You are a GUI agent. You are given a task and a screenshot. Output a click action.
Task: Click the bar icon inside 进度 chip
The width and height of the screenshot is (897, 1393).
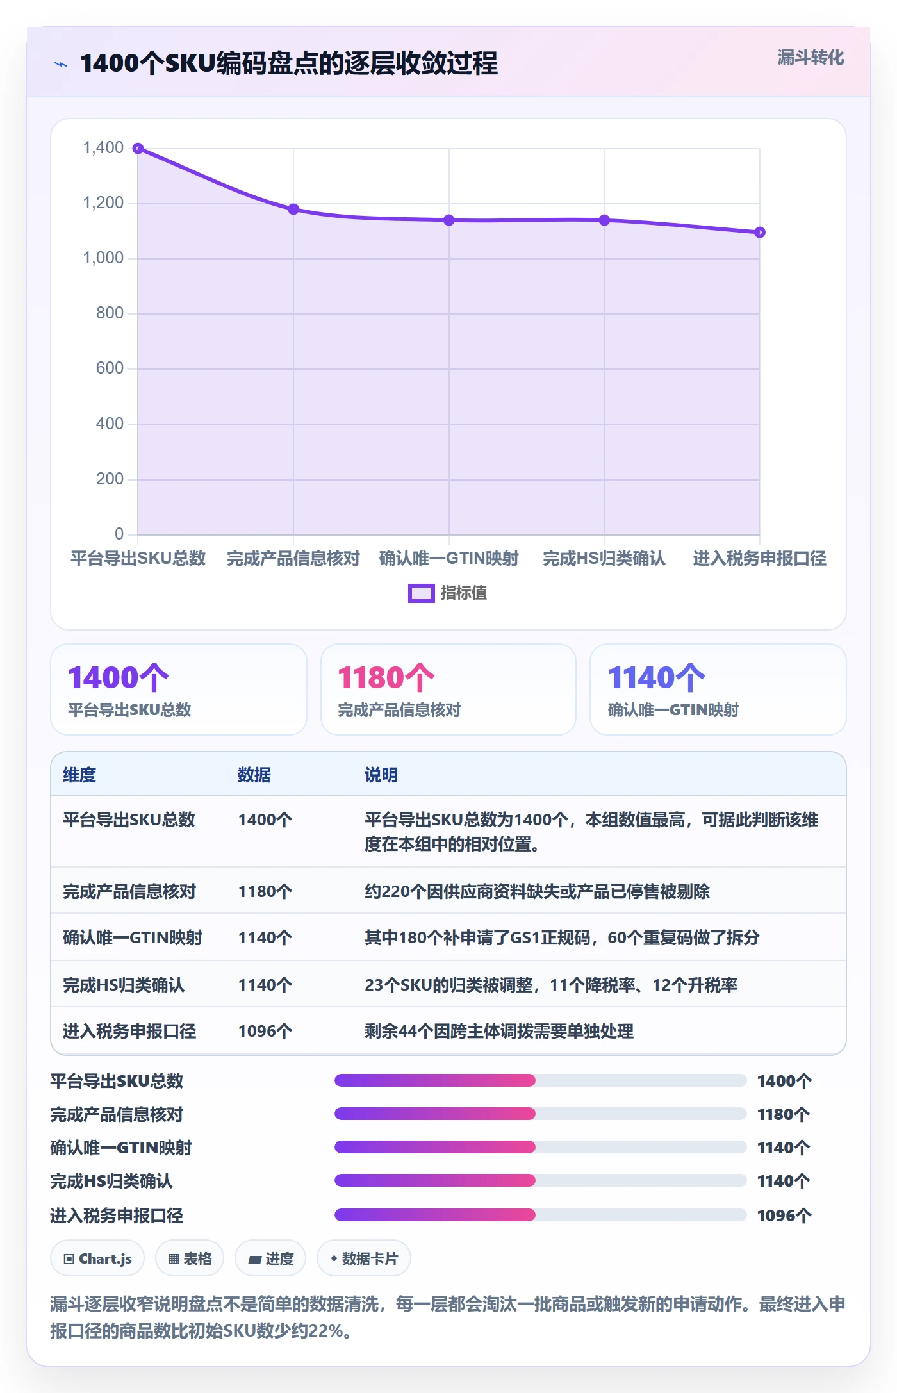[255, 1260]
